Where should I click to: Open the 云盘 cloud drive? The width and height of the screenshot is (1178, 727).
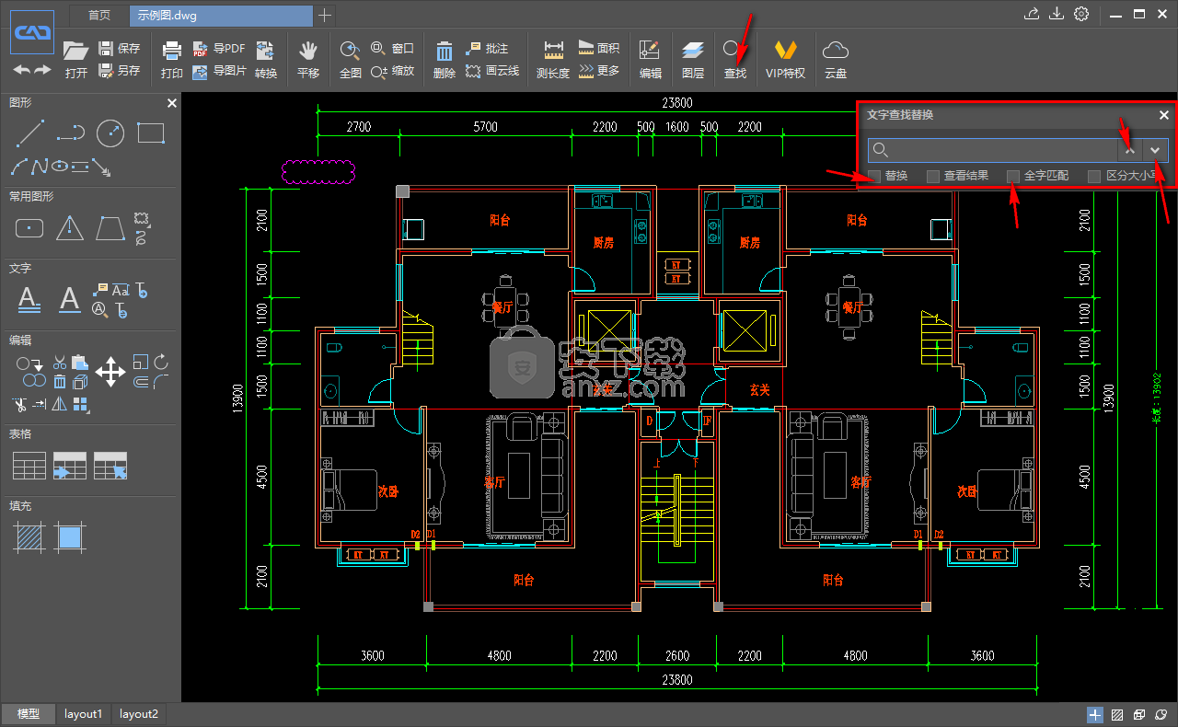point(835,60)
